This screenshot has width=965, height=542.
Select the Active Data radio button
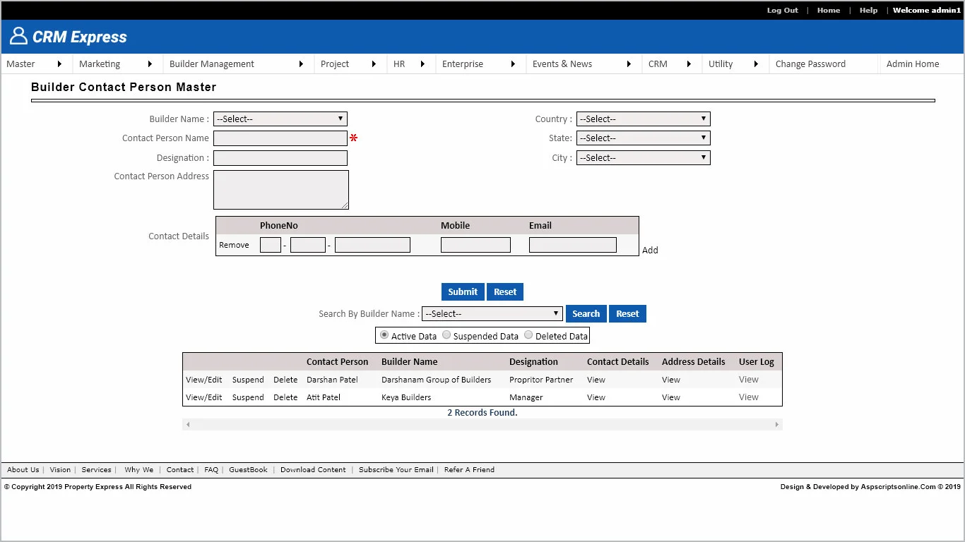(x=384, y=335)
